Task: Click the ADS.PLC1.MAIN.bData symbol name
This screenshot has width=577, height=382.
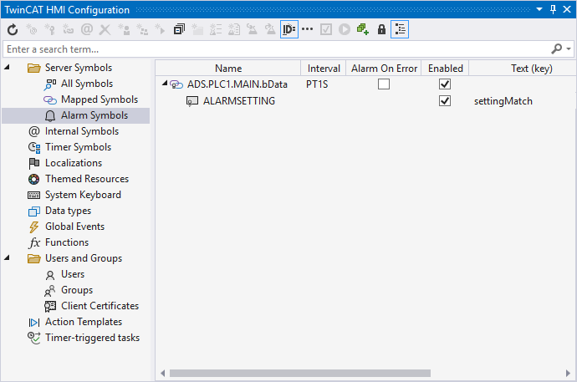Action: [x=237, y=84]
